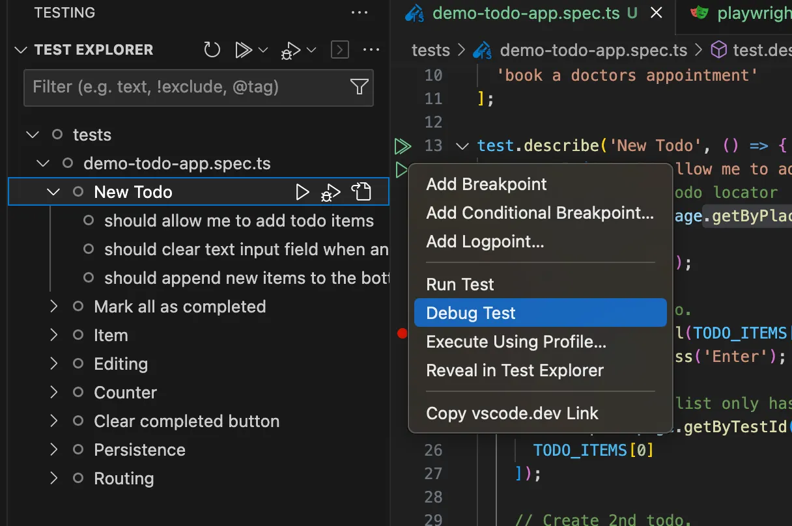This screenshot has height=526, width=792.
Task: Click Mark all as completed test row
Action: pos(199,307)
